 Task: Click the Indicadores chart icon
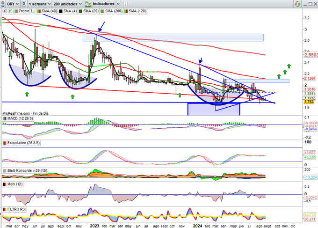pyautogui.click(x=88, y=4)
